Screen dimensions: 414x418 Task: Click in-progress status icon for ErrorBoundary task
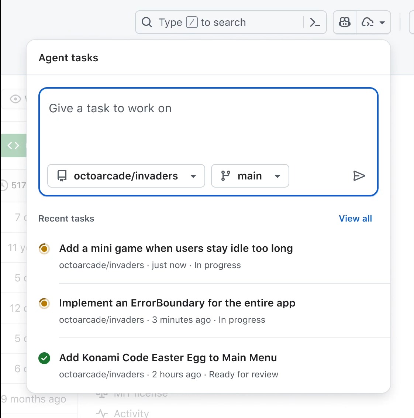pos(44,304)
